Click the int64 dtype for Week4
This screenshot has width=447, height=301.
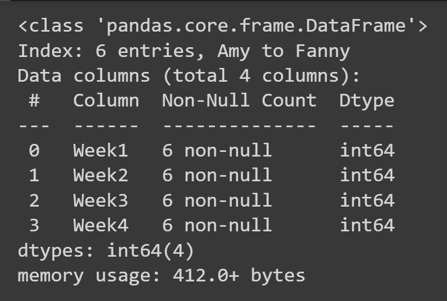click(x=367, y=225)
